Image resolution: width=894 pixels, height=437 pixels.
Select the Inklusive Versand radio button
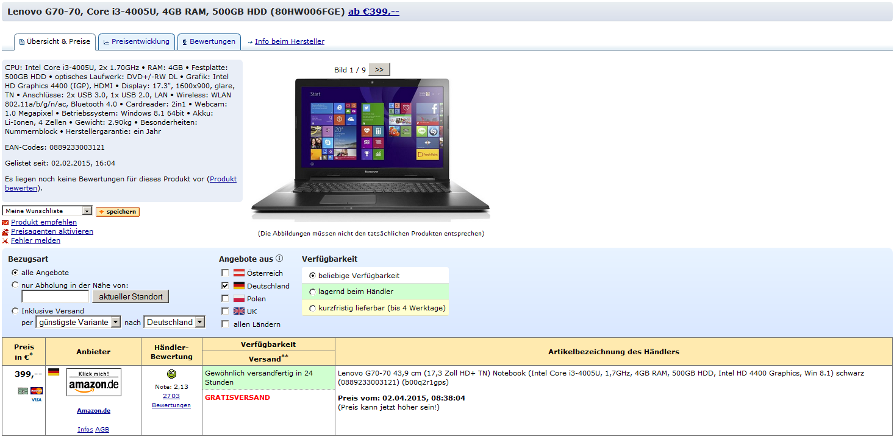(x=15, y=311)
